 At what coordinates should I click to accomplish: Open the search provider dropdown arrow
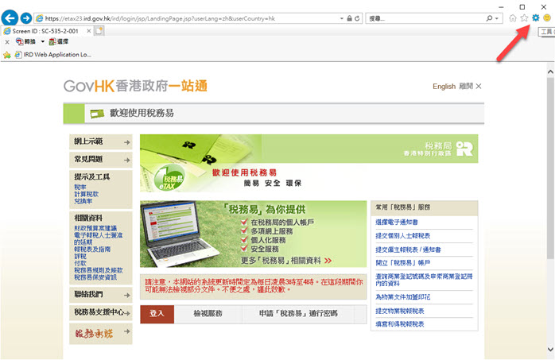[497, 18]
